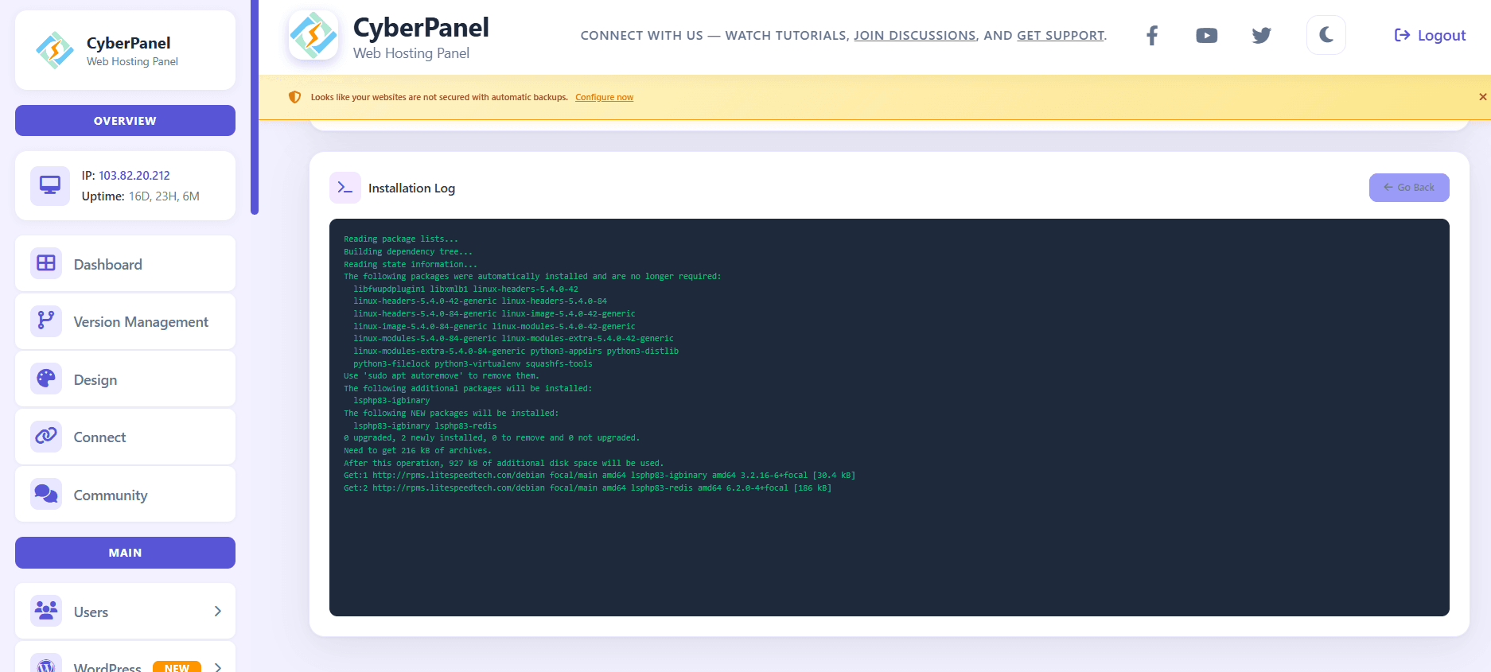Click the Community chat bubbles icon
Viewport: 1491px width, 672px height.
point(46,495)
